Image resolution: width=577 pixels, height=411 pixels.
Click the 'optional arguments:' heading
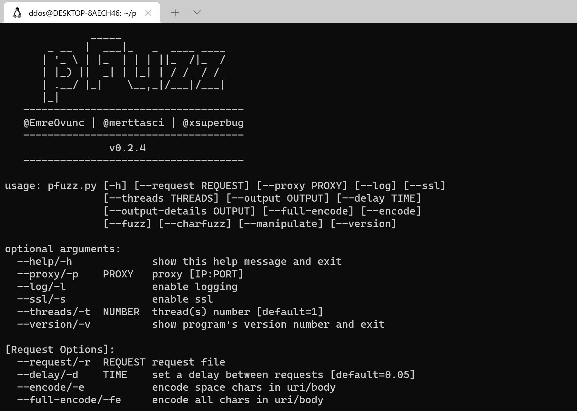click(x=63, y=249)
